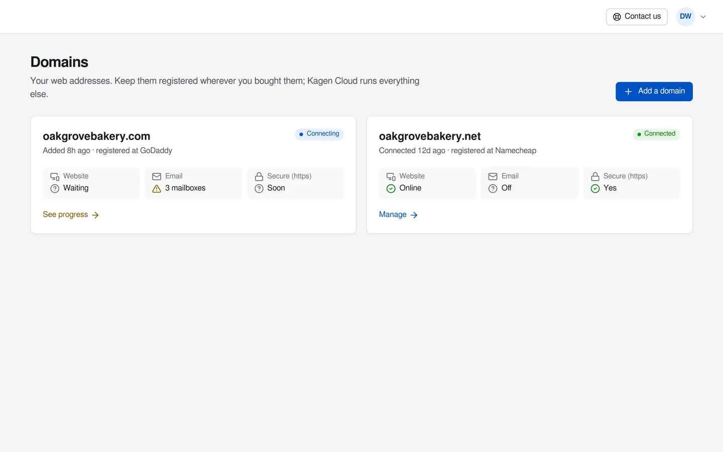The image size is (723, 452).
Task: Click the green check icon beside Yes
Action: [595, 188]
